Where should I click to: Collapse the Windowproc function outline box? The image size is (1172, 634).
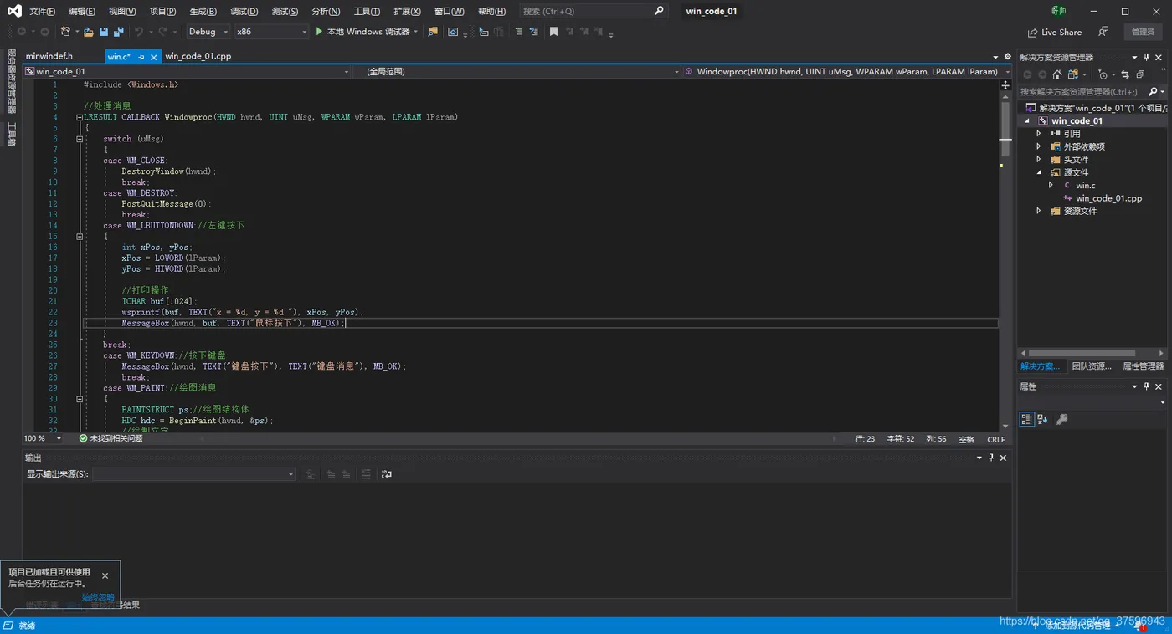80,117
